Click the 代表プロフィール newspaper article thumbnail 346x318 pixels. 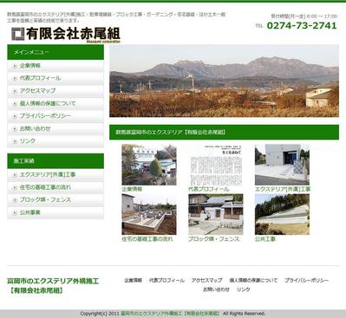pyautogui.click(x=216, y=165)
